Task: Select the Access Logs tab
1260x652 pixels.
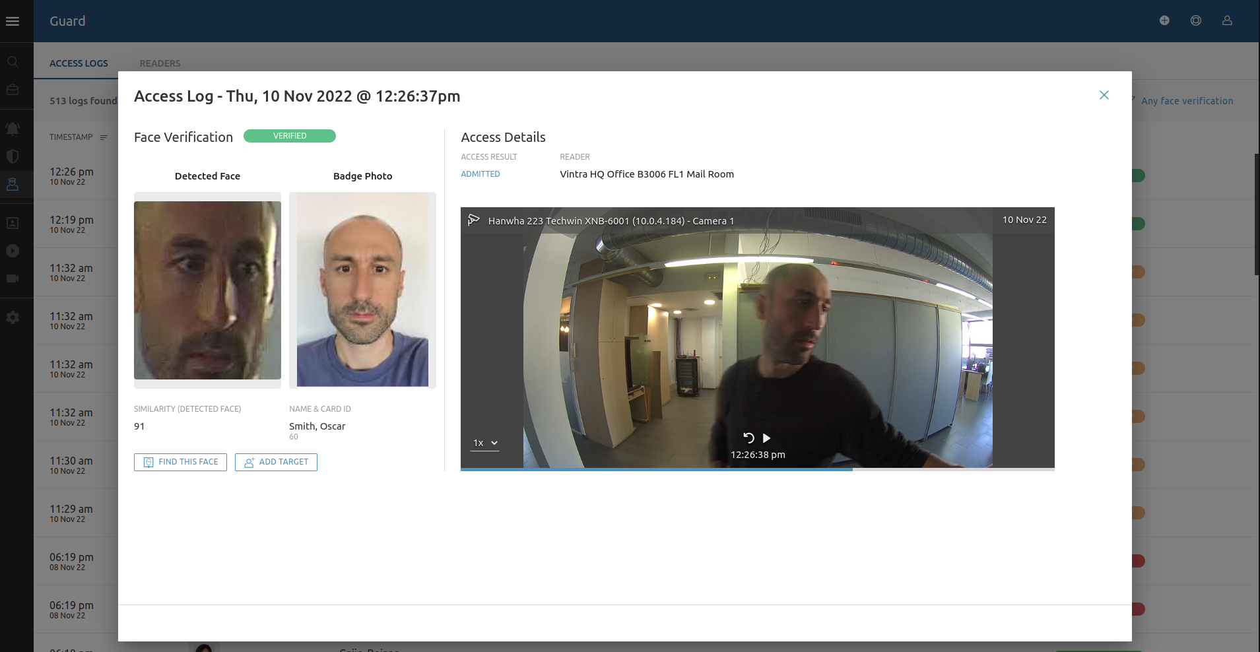Action: pos(79,63)
